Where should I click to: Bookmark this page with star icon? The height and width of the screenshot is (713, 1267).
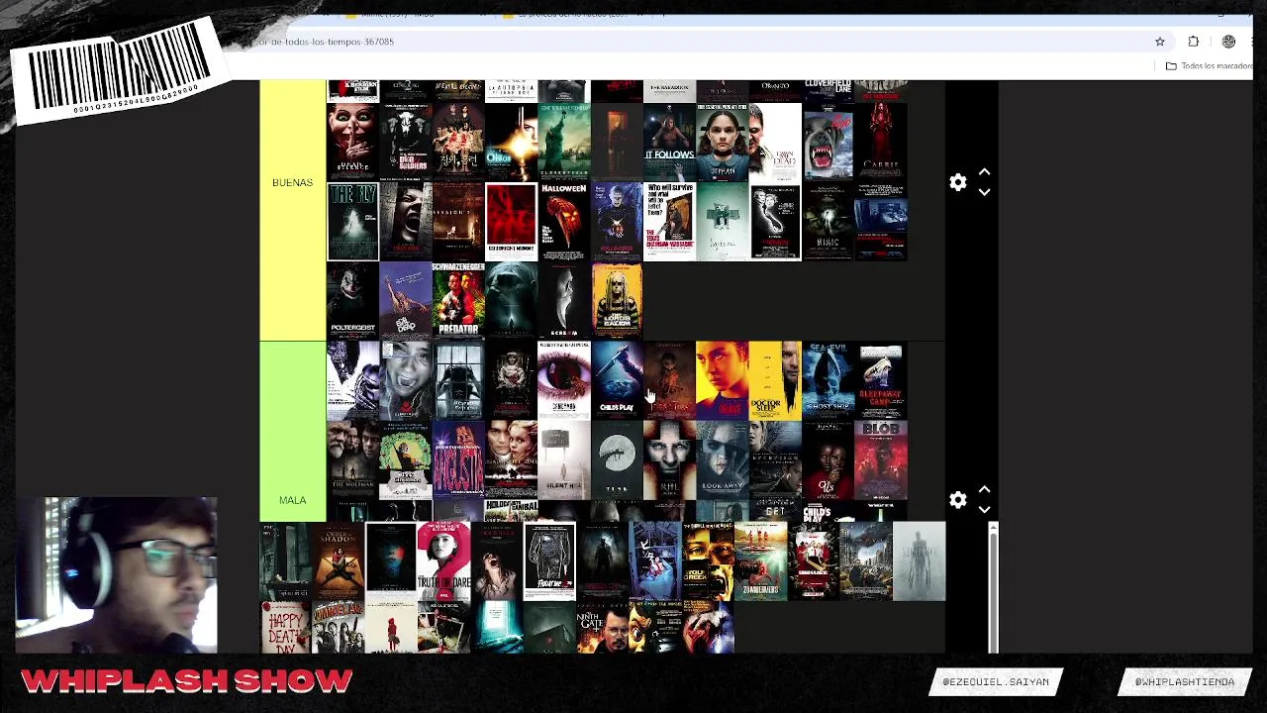(x=1160, y=42)
